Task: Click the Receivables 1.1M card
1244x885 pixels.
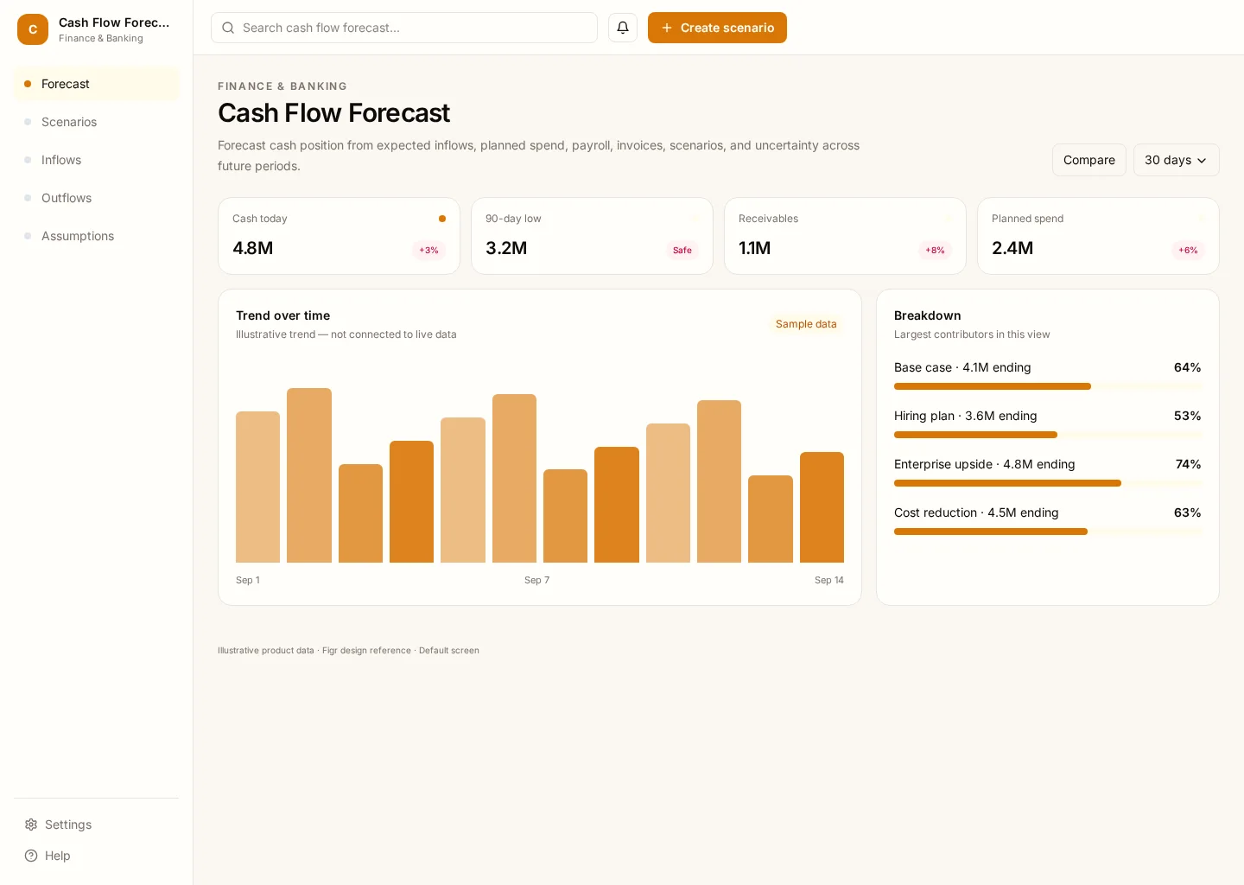Action: (x=845, y=236)
